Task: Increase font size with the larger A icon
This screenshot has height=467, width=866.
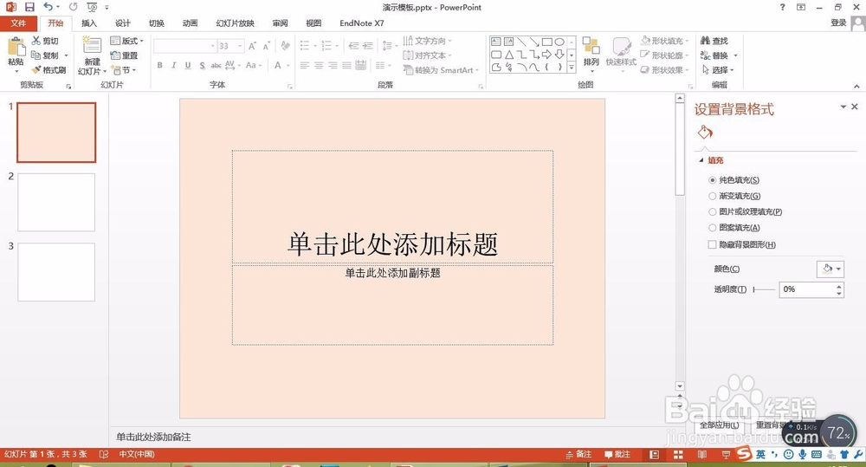Action: [252, 46]
